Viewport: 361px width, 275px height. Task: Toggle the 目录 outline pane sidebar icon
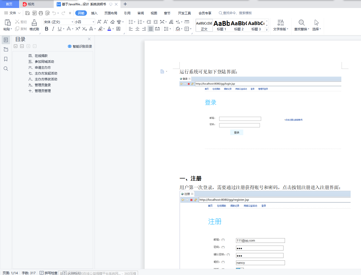6,40
